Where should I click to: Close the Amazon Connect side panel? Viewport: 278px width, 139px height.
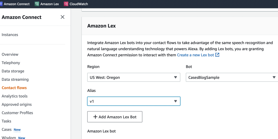point(62,17)
